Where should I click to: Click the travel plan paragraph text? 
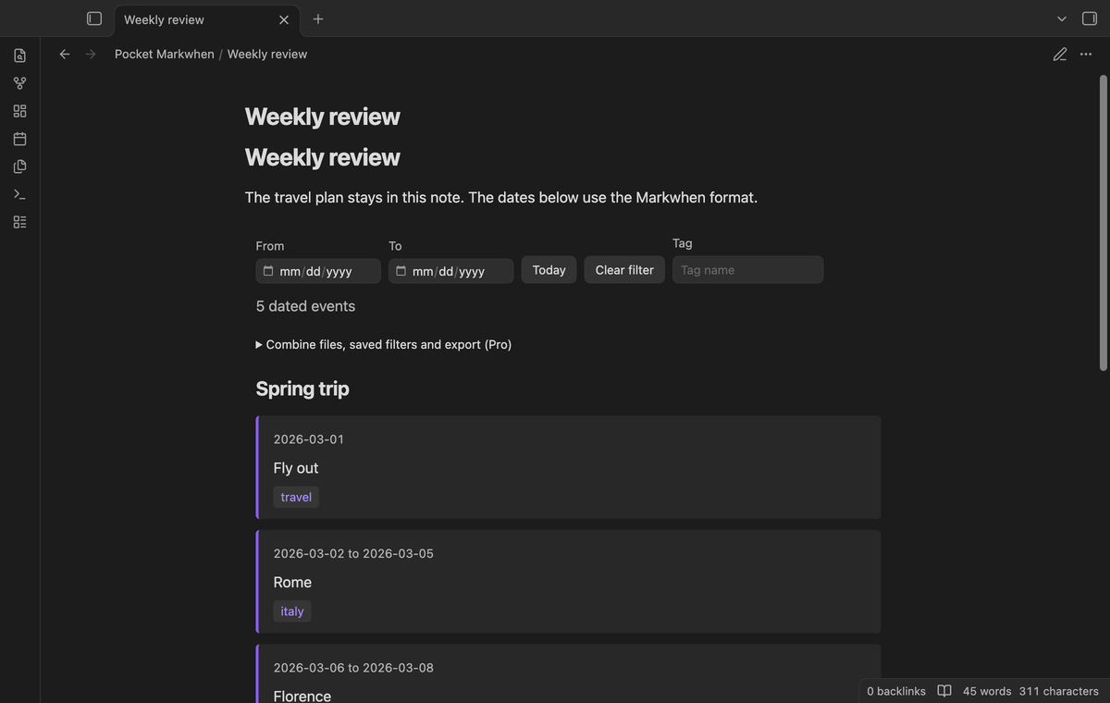501,197
